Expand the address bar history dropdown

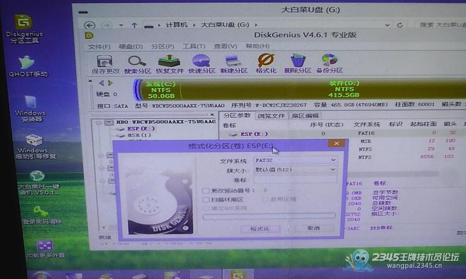click(x=387, y=25)
